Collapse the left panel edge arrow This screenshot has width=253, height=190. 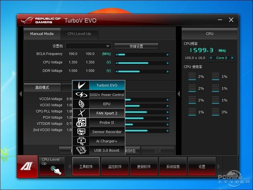click(21, 94)
